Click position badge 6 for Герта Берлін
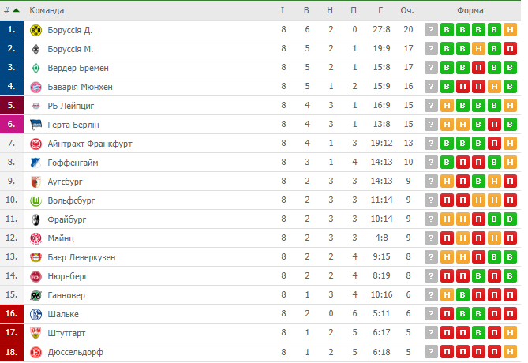528x363 pixels. [11, 125]
